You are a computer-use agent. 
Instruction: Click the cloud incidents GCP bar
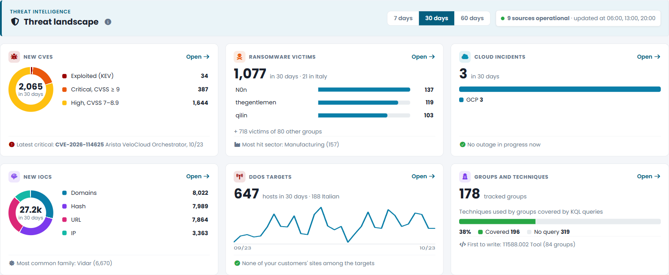(x=560, y=89)
